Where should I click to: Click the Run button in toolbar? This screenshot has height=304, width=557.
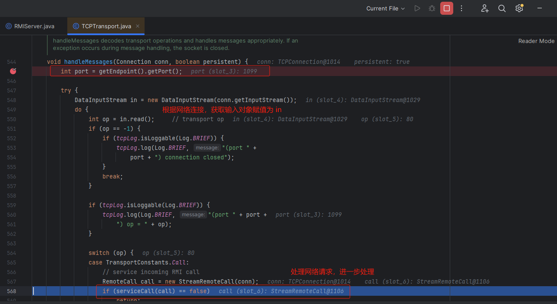(417, 8)
